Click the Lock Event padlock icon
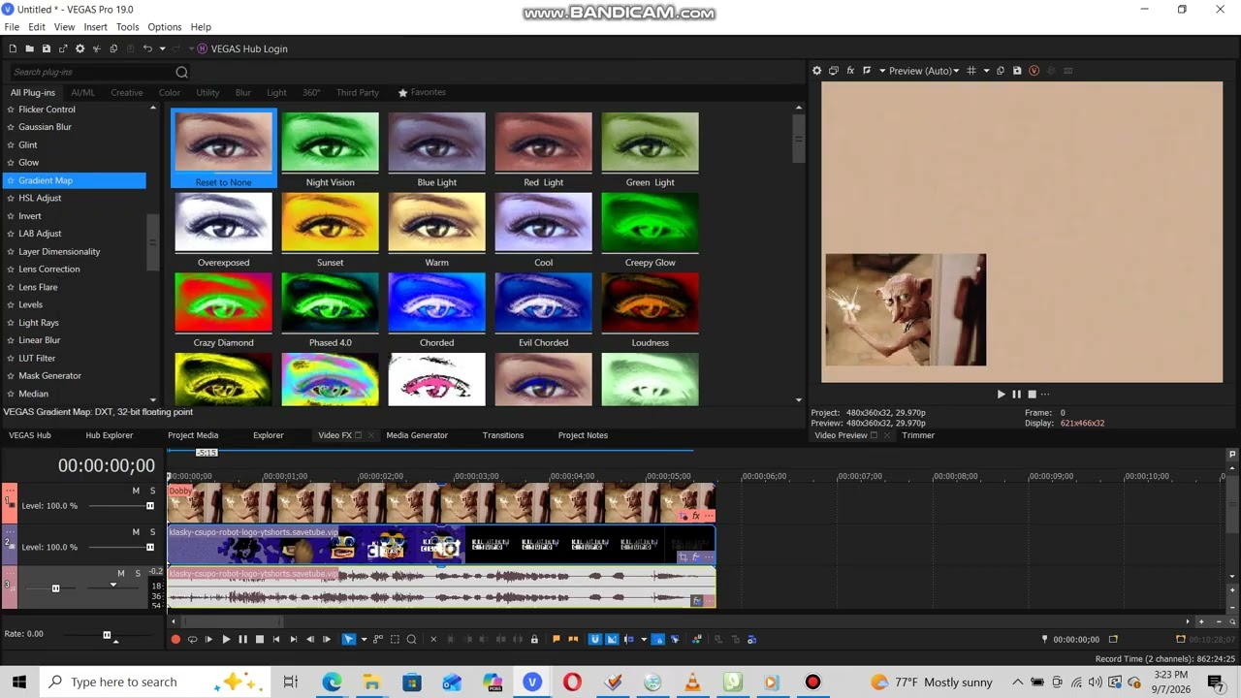Image resolution: width=1241 pixels, height=698 pixels. pyautogui.click(x=533, y=639)
